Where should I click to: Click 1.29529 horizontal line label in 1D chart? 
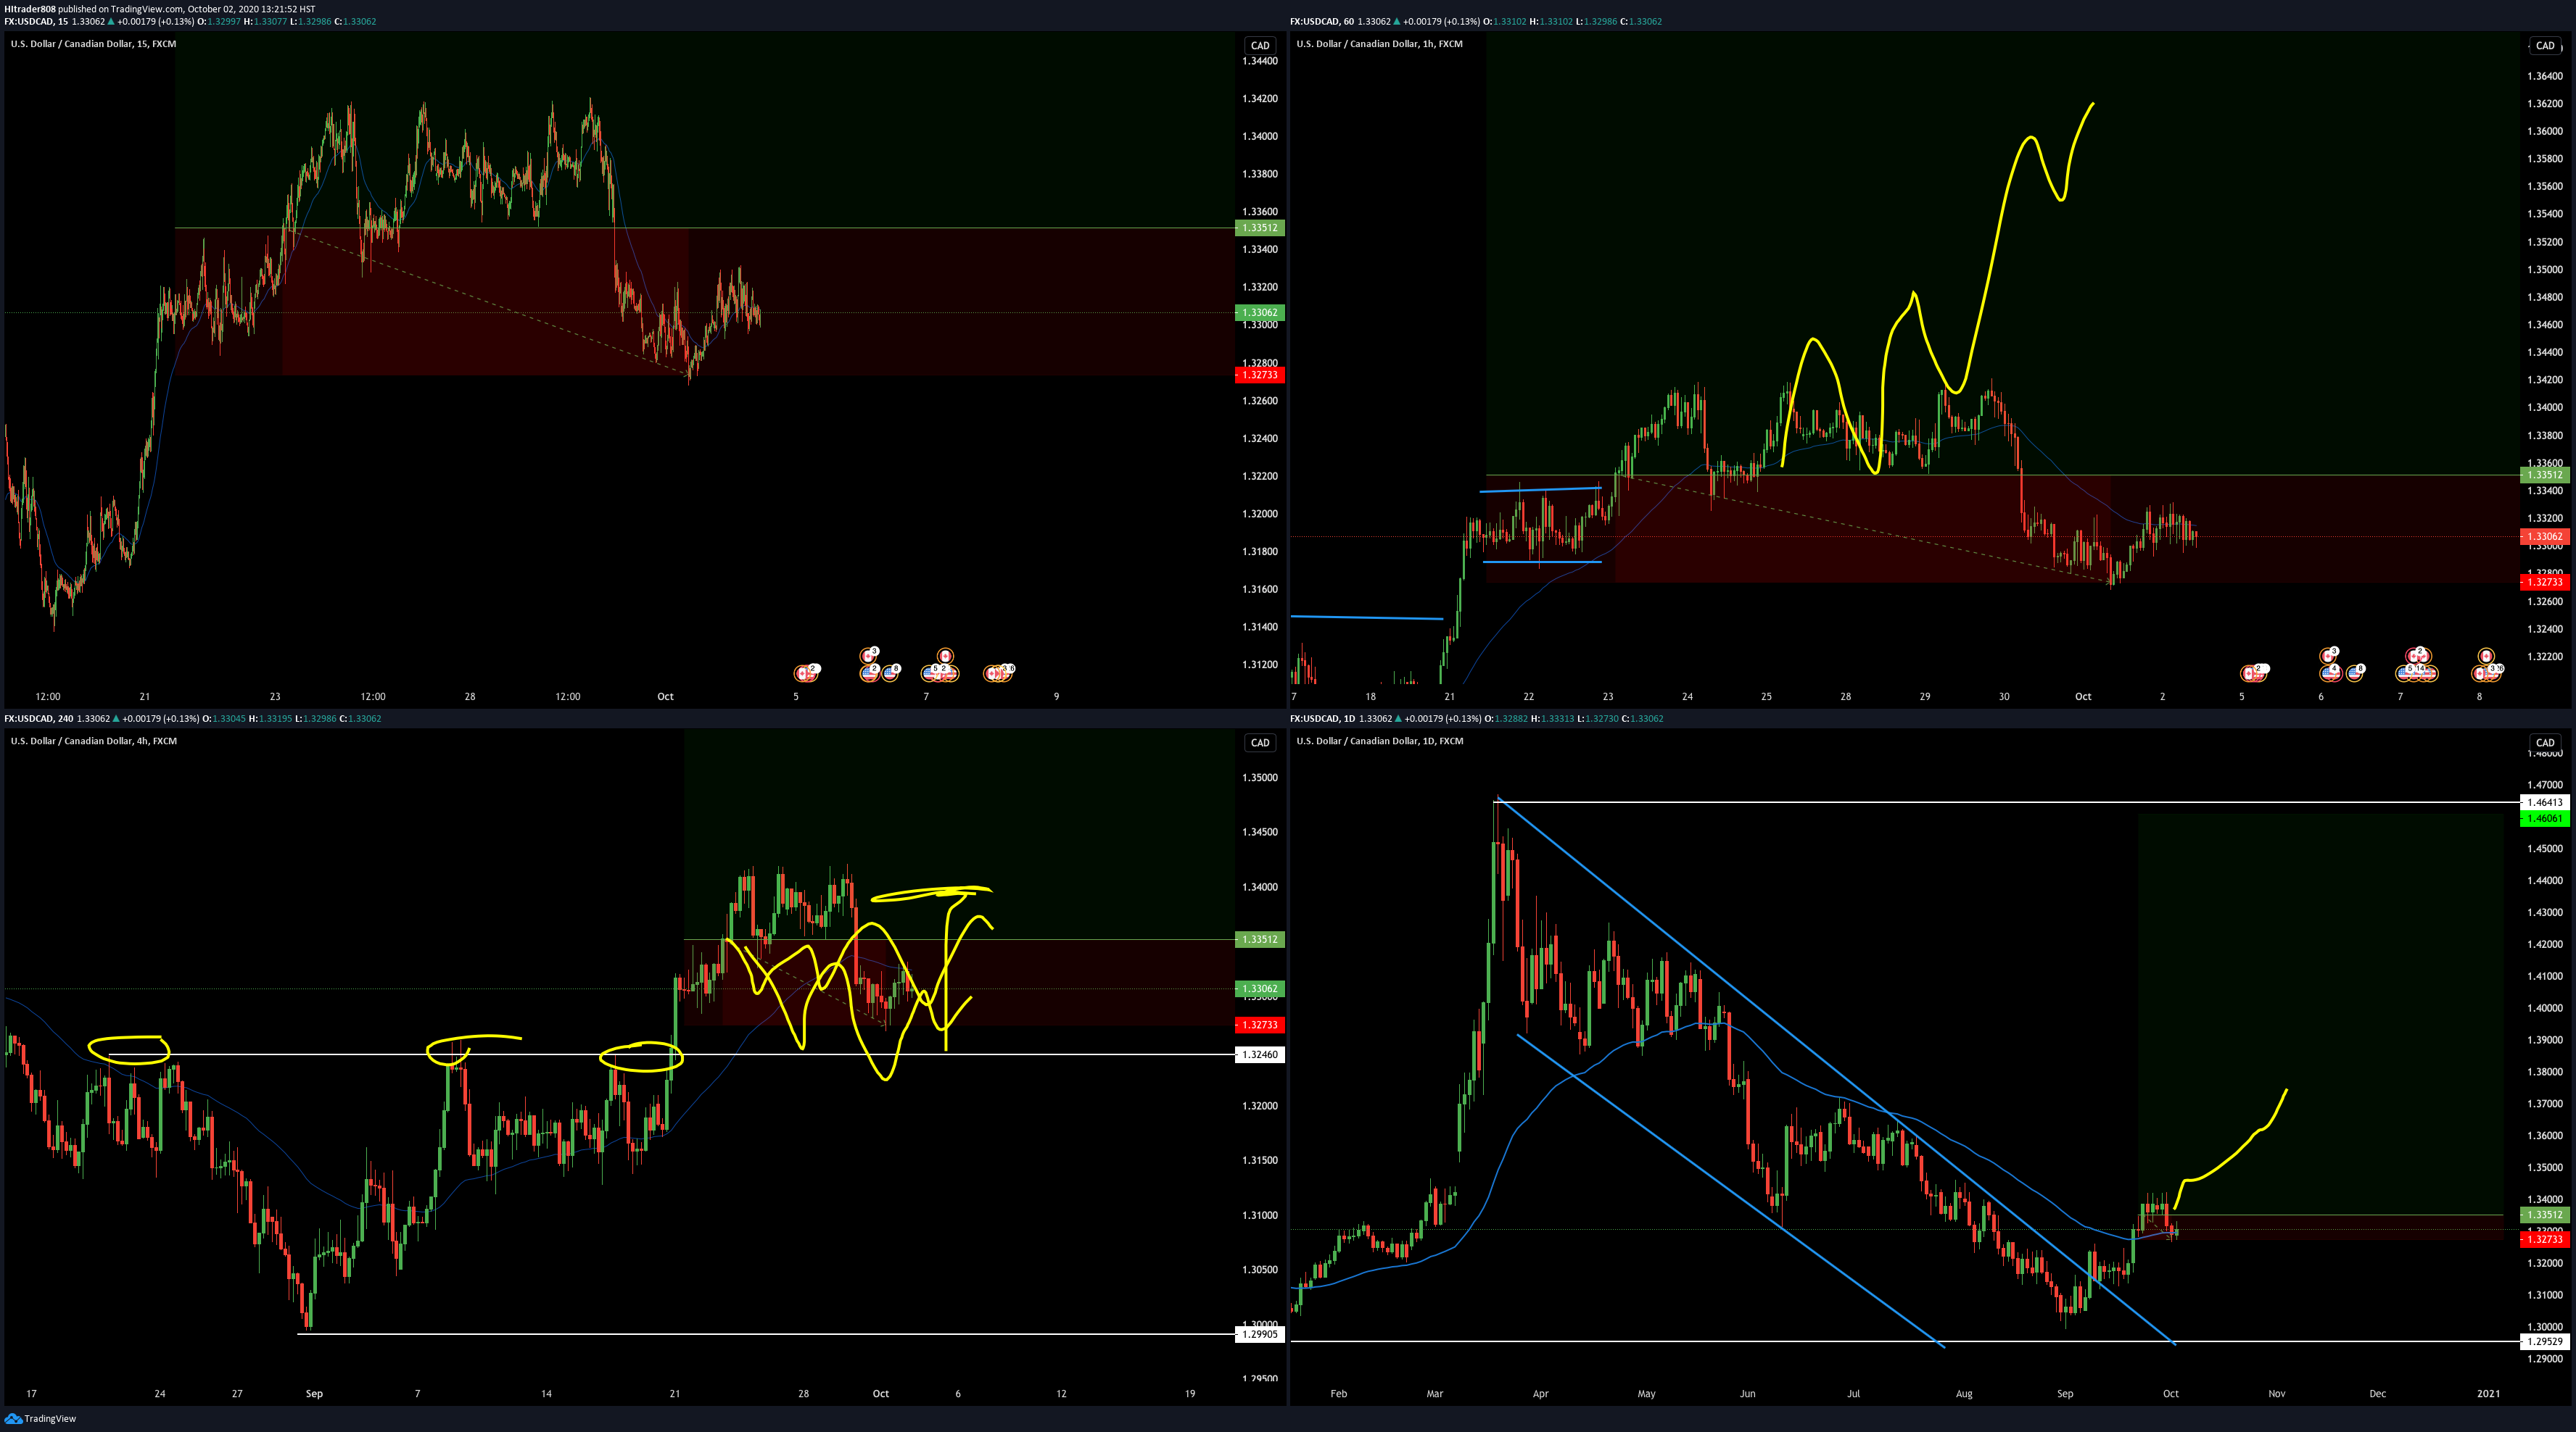click(x=2544, y=1341)
